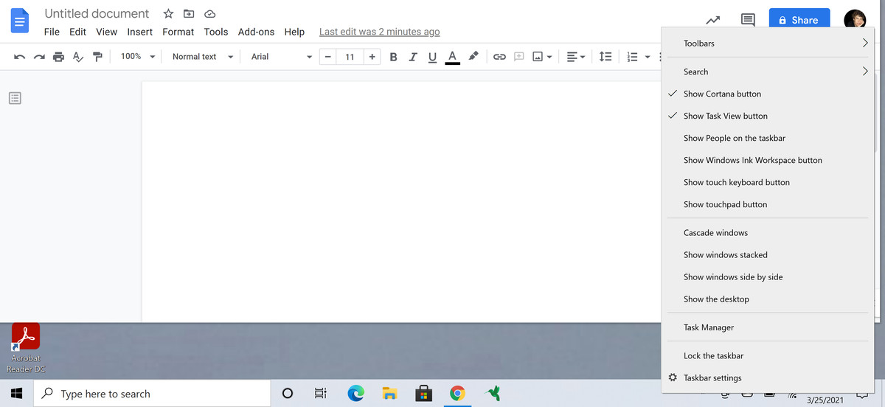Screen dimensions: 885x407
Task: Open the text color picker
Action: click(453, 57)
